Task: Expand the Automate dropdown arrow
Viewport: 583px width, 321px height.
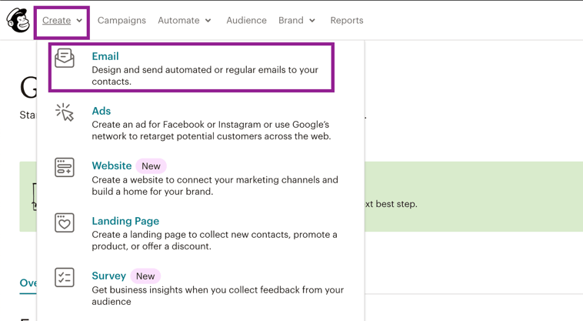Action: (x=208, y=21)
